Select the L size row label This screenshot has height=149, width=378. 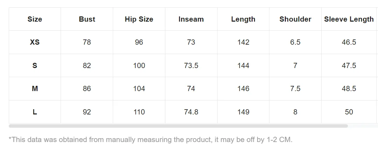point(35,112)
